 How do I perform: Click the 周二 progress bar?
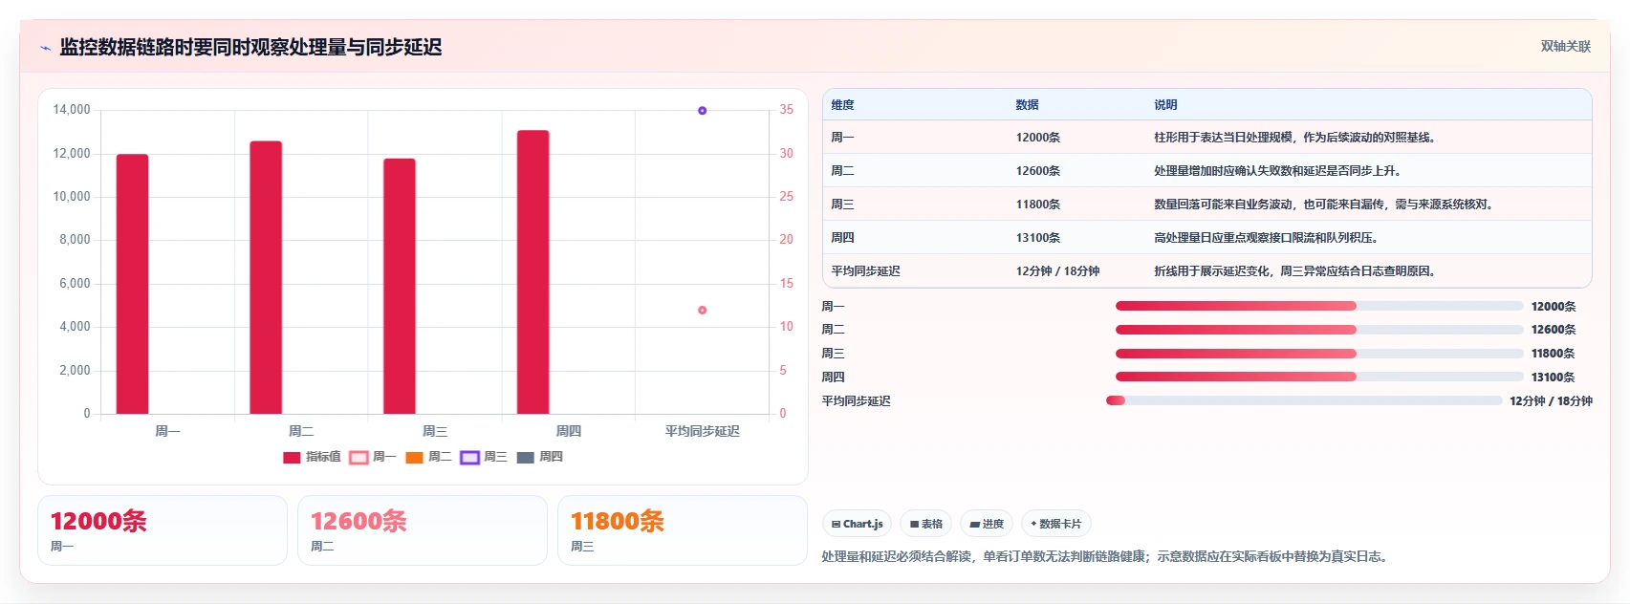tap(1319, 330)
